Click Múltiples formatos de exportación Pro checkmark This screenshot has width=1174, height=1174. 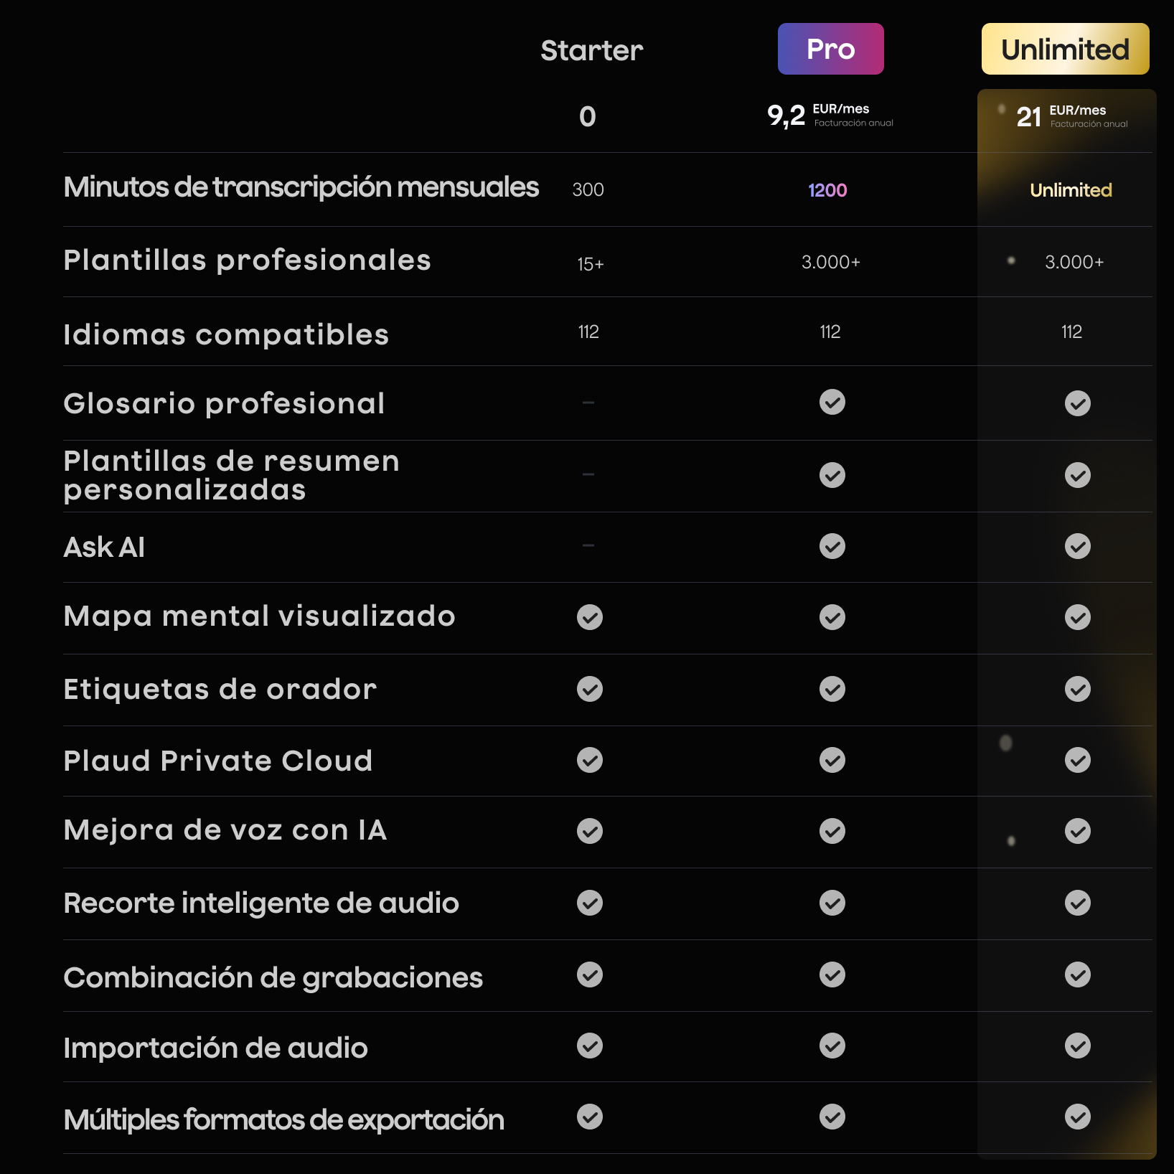[832, 1117]
